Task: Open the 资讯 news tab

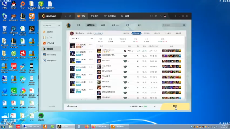Action: point(78,25)
